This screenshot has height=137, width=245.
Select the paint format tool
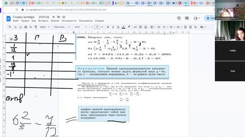[x=36, y=27]
